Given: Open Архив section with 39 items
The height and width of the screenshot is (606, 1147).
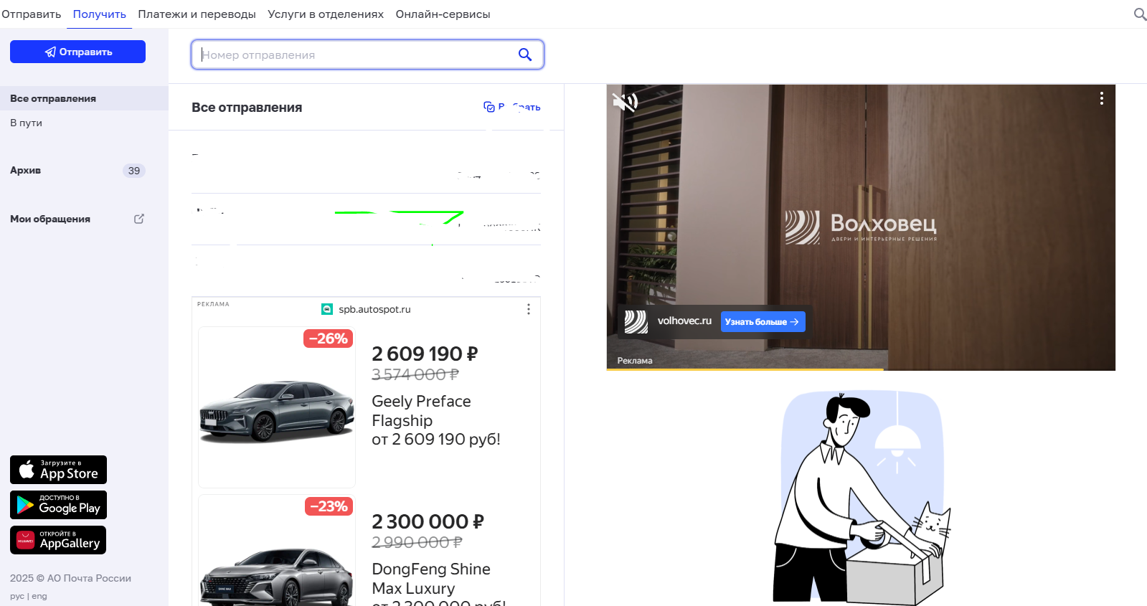Looking at the screenshot, I should (x=26, y=170).
